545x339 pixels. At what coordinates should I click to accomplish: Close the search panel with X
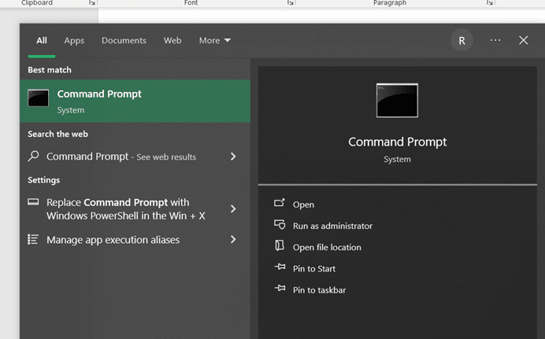(524, 40)
